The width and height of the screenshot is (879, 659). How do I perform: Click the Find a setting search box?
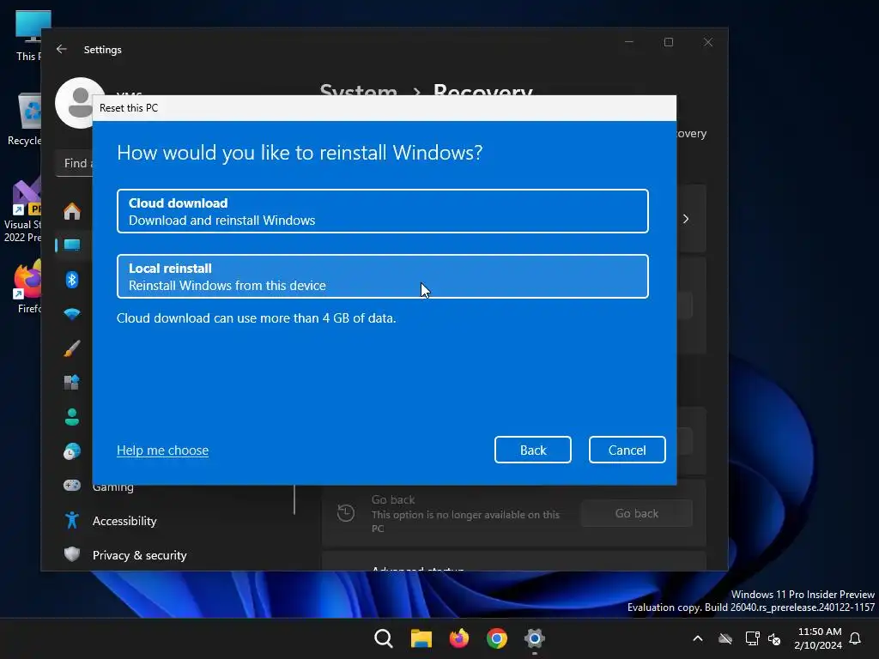click(75, 163)
